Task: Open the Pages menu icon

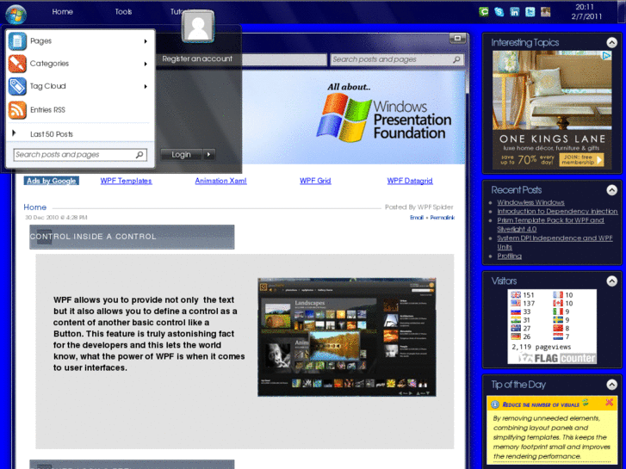Action: [17, 40]
